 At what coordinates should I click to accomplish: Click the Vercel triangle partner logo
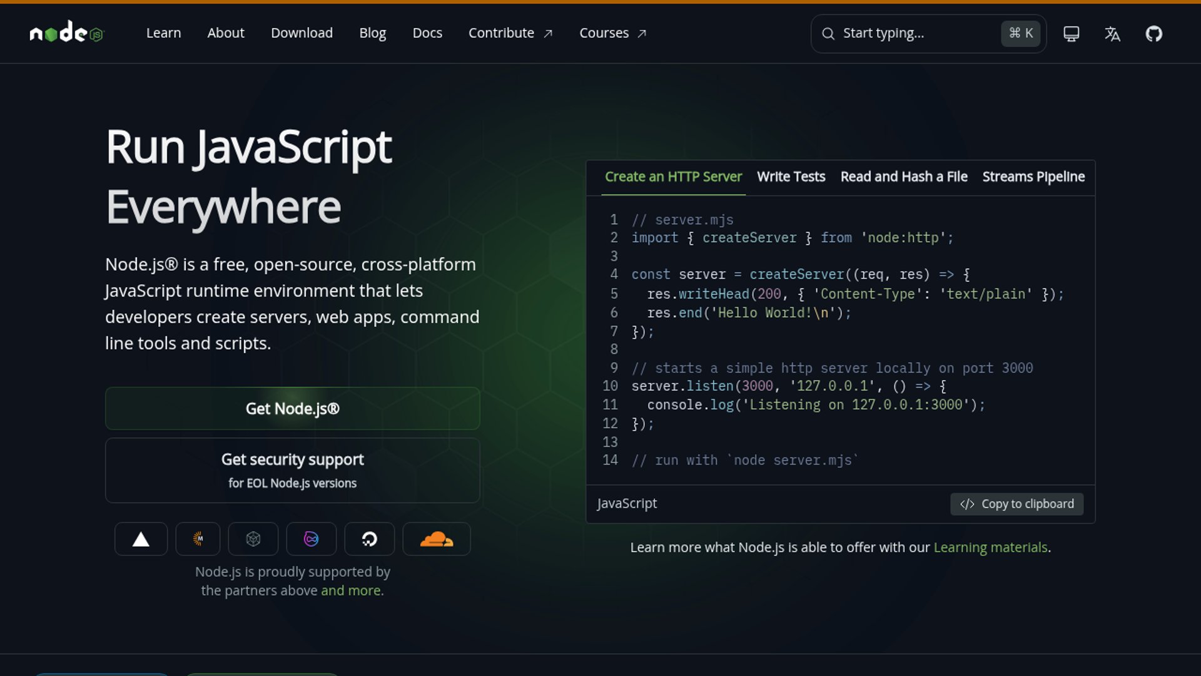point(141,539)
